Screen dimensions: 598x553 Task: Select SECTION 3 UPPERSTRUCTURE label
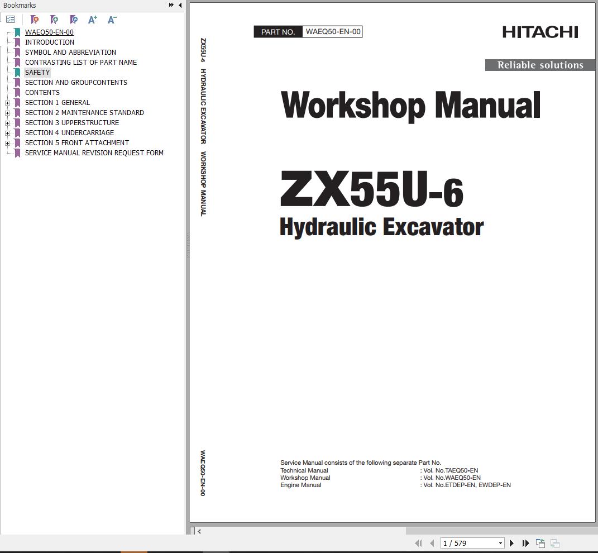coord(72,123)
